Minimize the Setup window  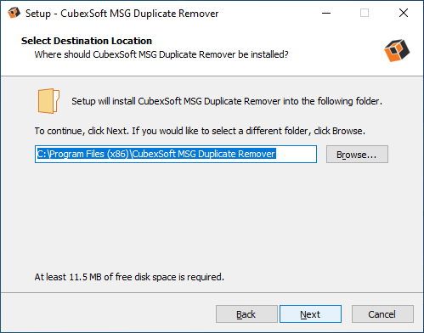326,13
